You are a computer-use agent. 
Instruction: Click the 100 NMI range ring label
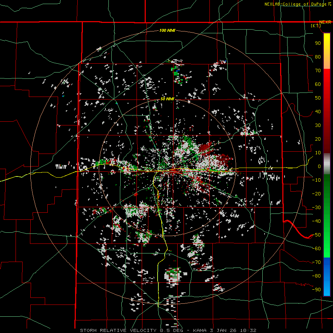pyautogui.click(x=167, y=31)
